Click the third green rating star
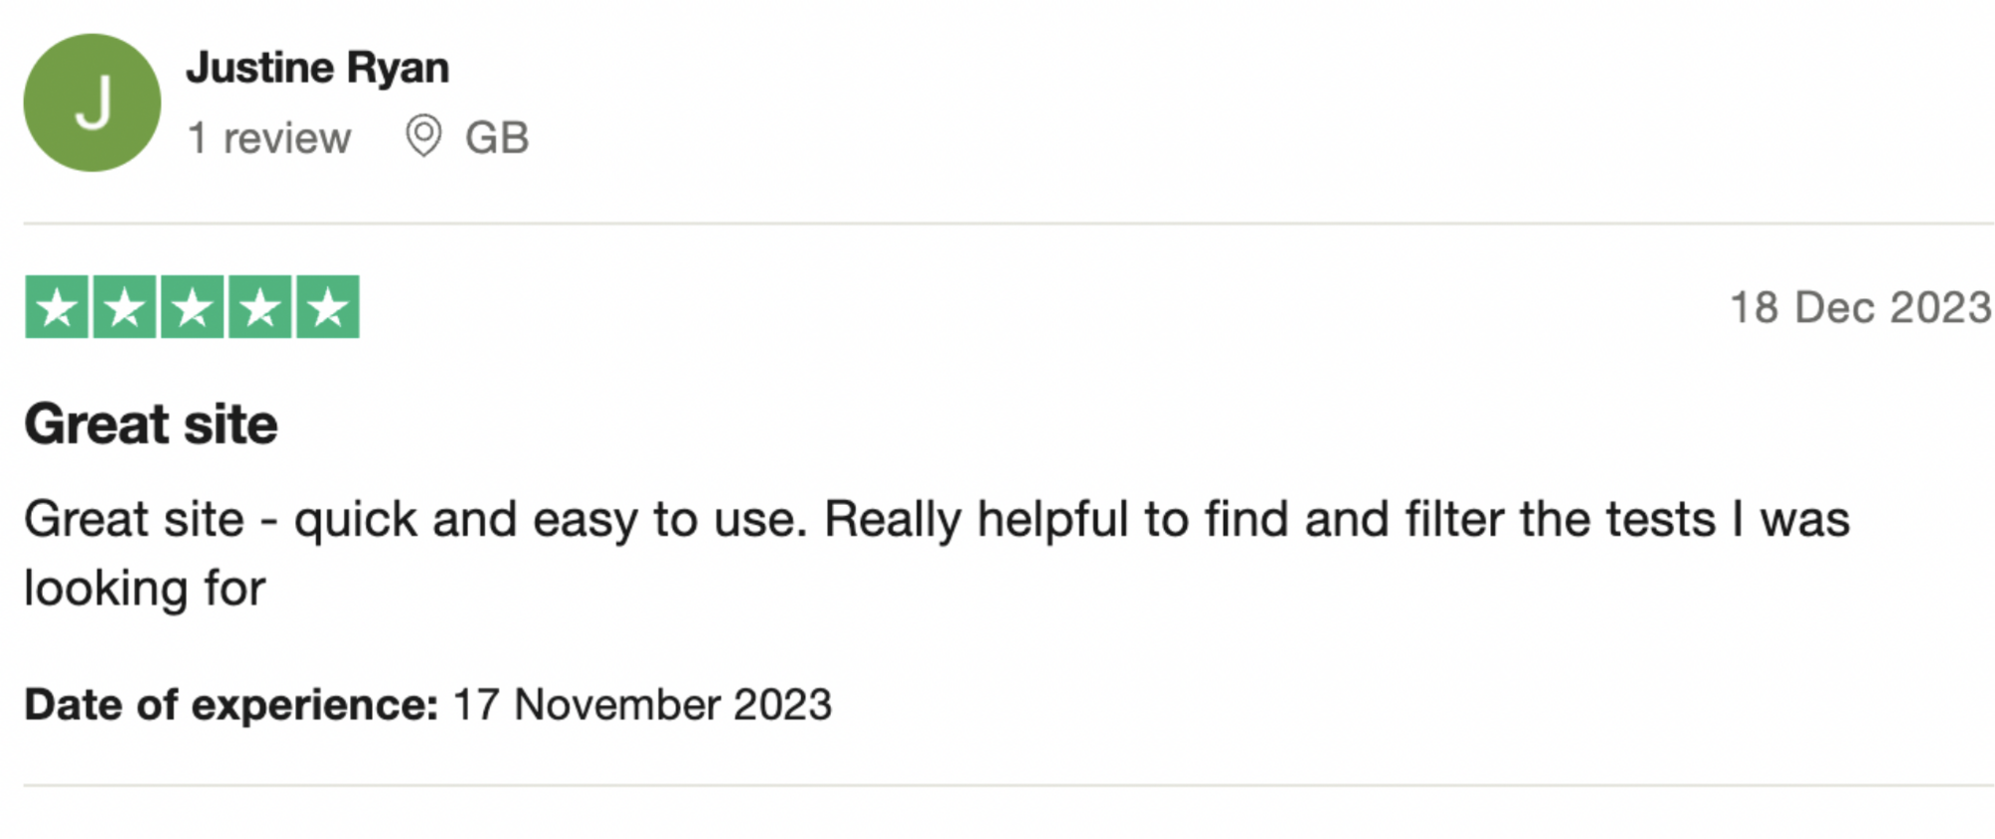 coord(193,307)
